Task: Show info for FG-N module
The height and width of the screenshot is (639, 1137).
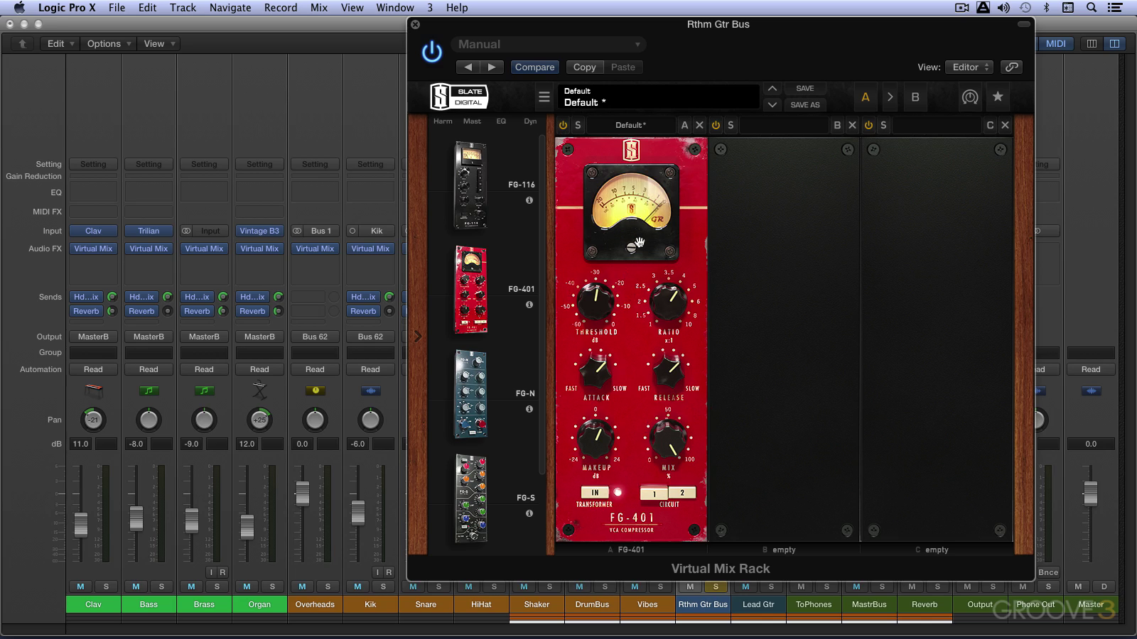Action: point(529,409)
